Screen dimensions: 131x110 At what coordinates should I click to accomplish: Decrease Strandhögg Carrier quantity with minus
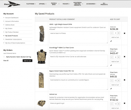pos(112,57)
